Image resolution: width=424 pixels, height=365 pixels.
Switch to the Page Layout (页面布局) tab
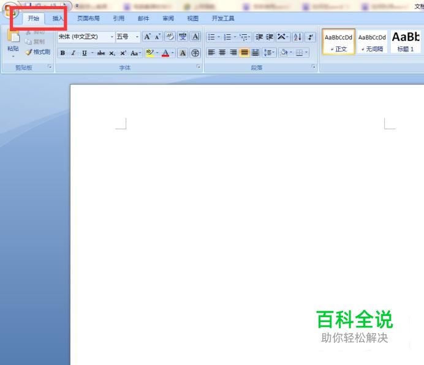point(88,18)
